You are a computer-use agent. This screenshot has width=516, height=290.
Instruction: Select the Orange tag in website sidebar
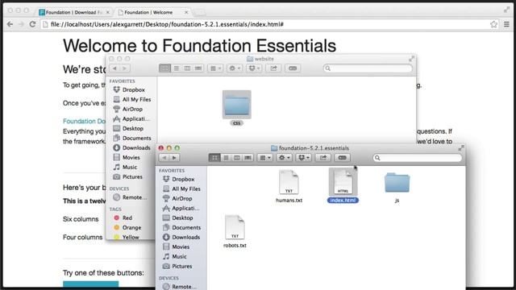(x=127, y=227)
